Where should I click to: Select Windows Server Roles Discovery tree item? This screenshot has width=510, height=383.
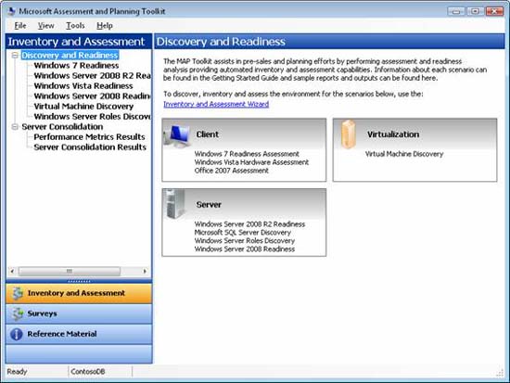(92, 117)
